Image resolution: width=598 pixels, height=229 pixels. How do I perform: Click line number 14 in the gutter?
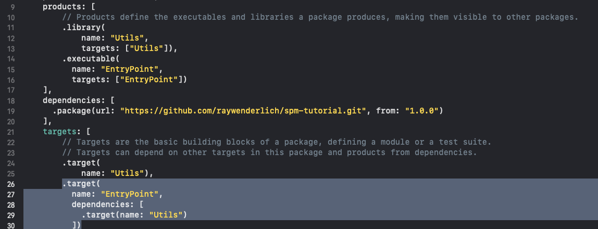coord(10,59)
